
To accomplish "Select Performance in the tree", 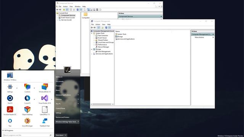I will (x=102, y=45).
